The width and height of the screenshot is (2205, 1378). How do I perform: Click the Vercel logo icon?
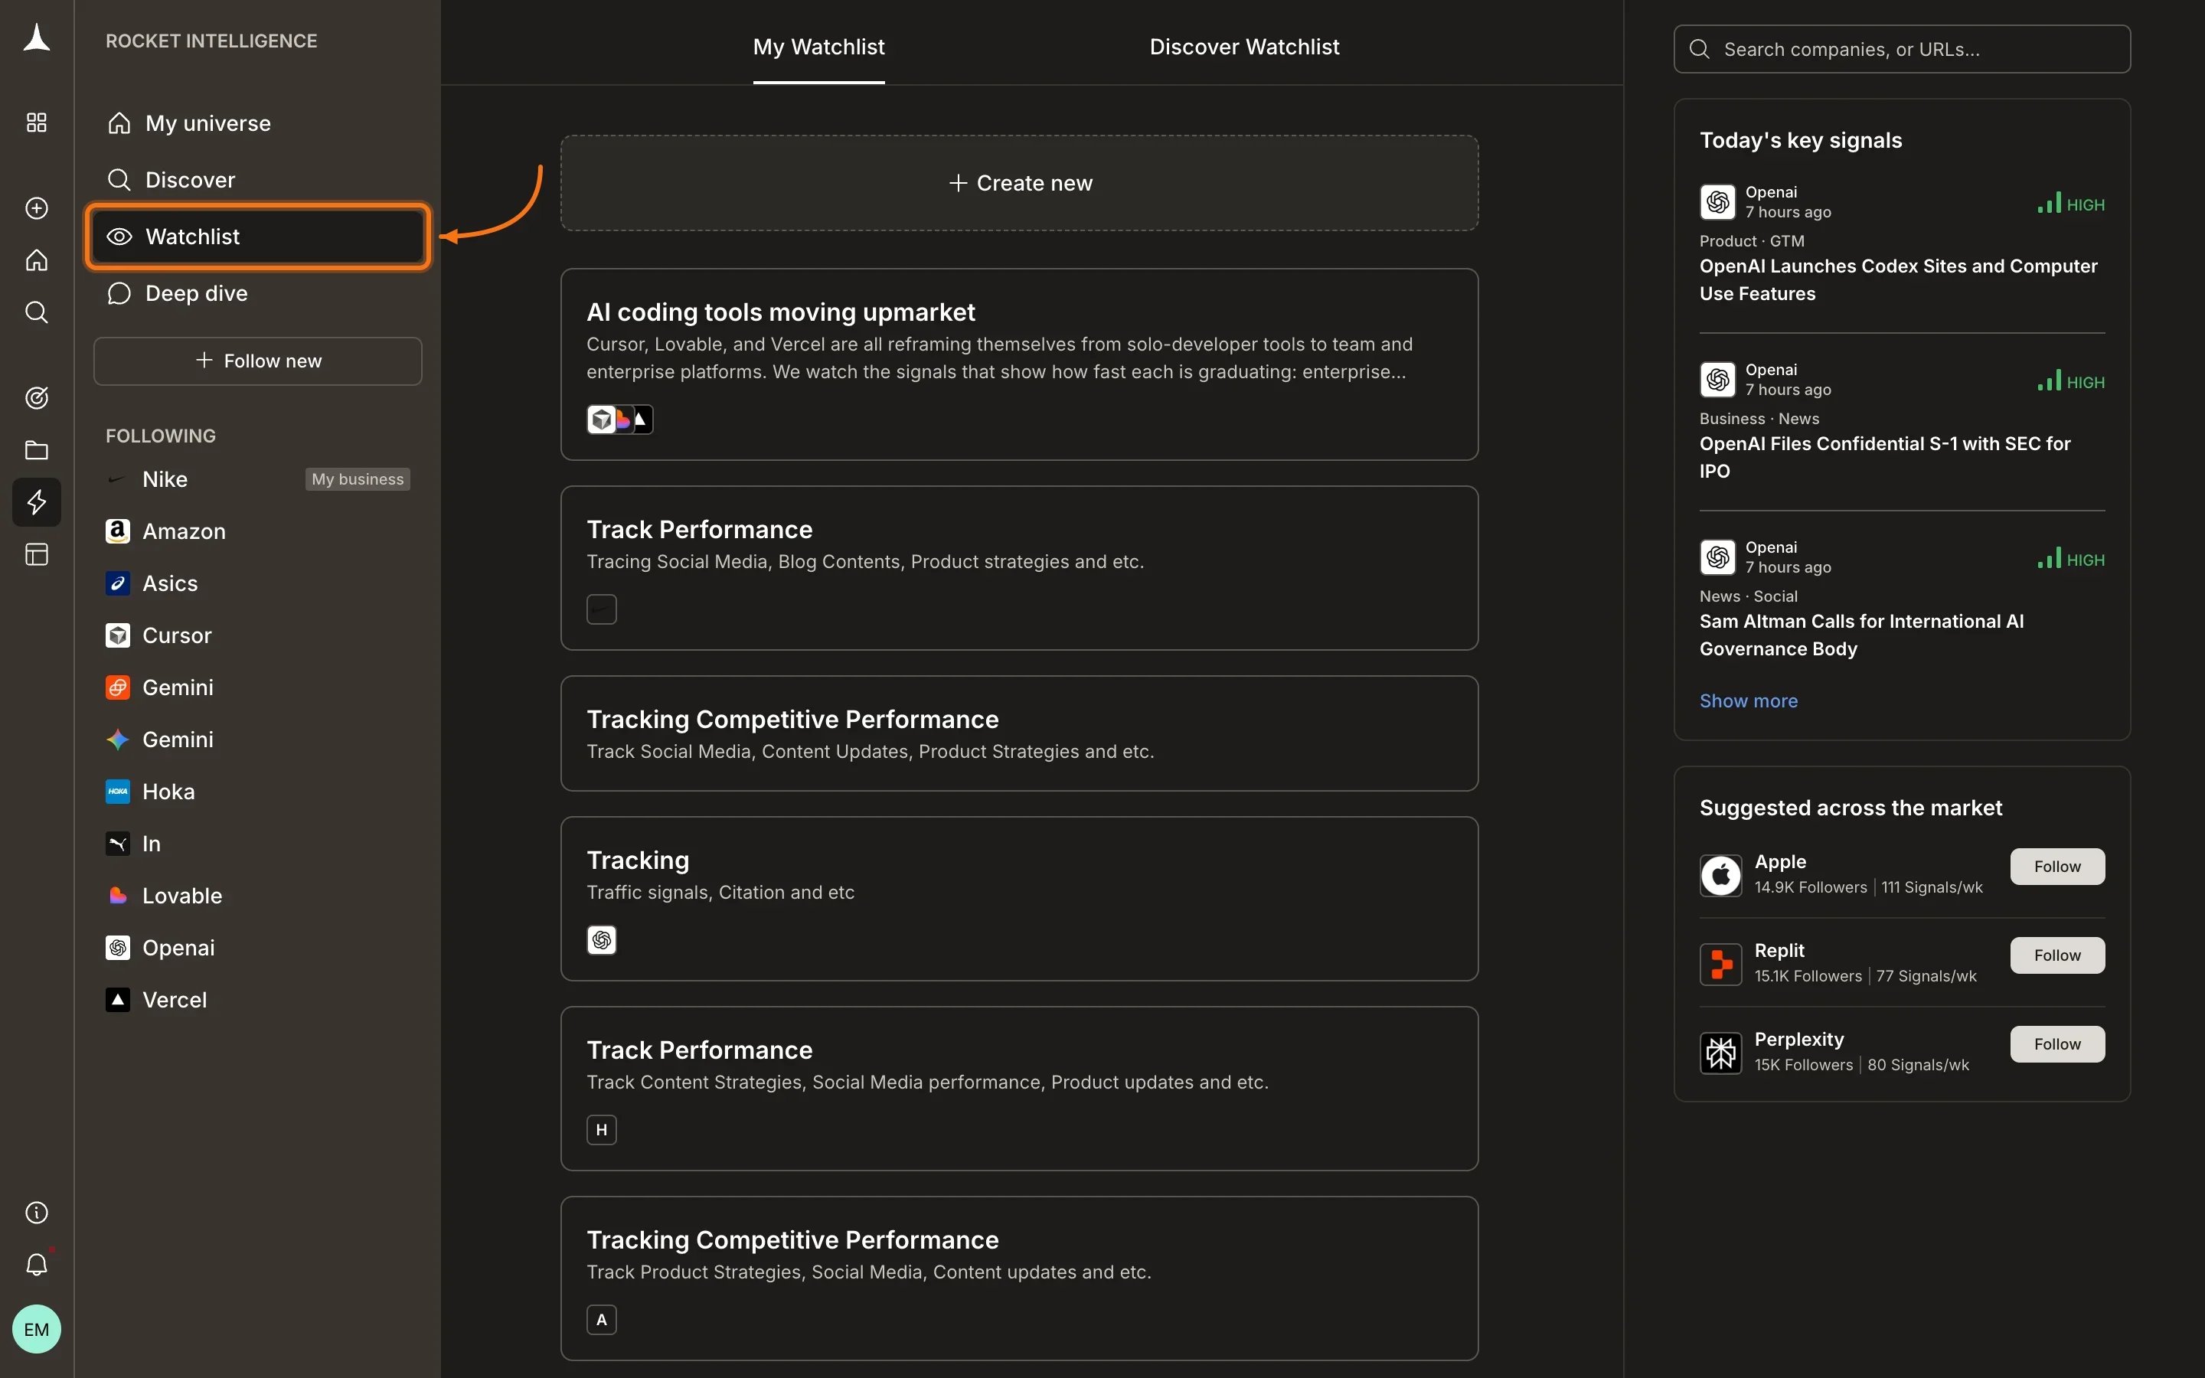click(118, 1000)
